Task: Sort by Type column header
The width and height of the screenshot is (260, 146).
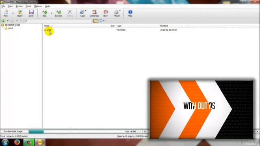Action: (119, 26)
